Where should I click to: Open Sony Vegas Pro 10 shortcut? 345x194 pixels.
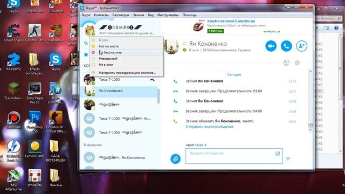click(34, 93)
